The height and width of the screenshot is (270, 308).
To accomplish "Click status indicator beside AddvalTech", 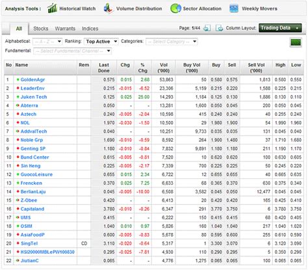I will pyautogui.click(x=18, y=131).
